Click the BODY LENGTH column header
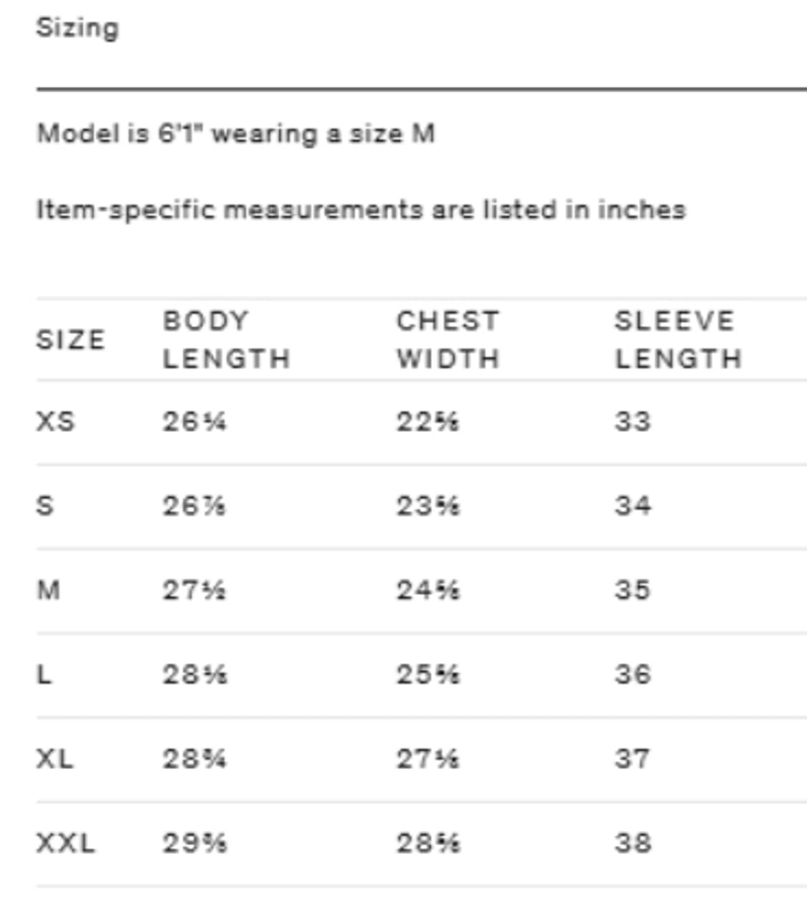Screen dimensions: 807x912 pyautogui.click(x=226, y=339)
